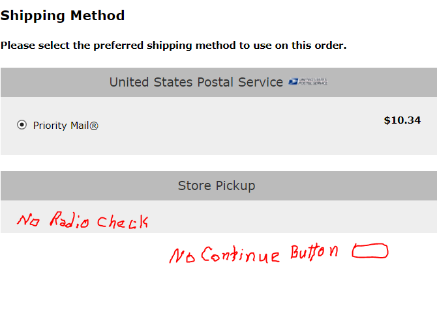This screenshot has height=328, width=437.
Task: Click the USPS eagle logo emblem
Action: pyautogui.click(x=294, y=81)
